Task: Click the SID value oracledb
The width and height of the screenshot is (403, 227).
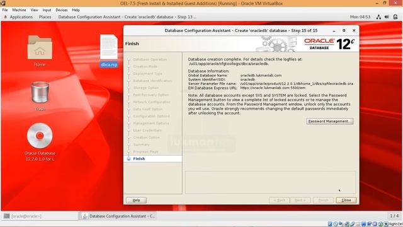Action: (x=247, y=80)
